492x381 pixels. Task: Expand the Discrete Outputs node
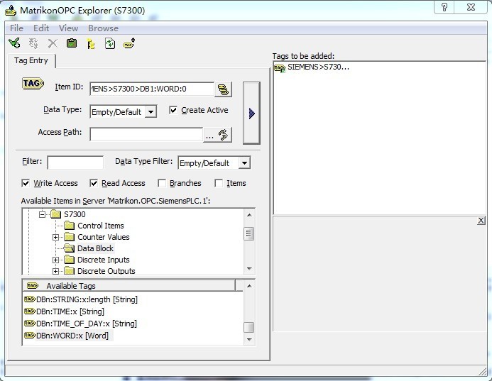pos(55,271)
